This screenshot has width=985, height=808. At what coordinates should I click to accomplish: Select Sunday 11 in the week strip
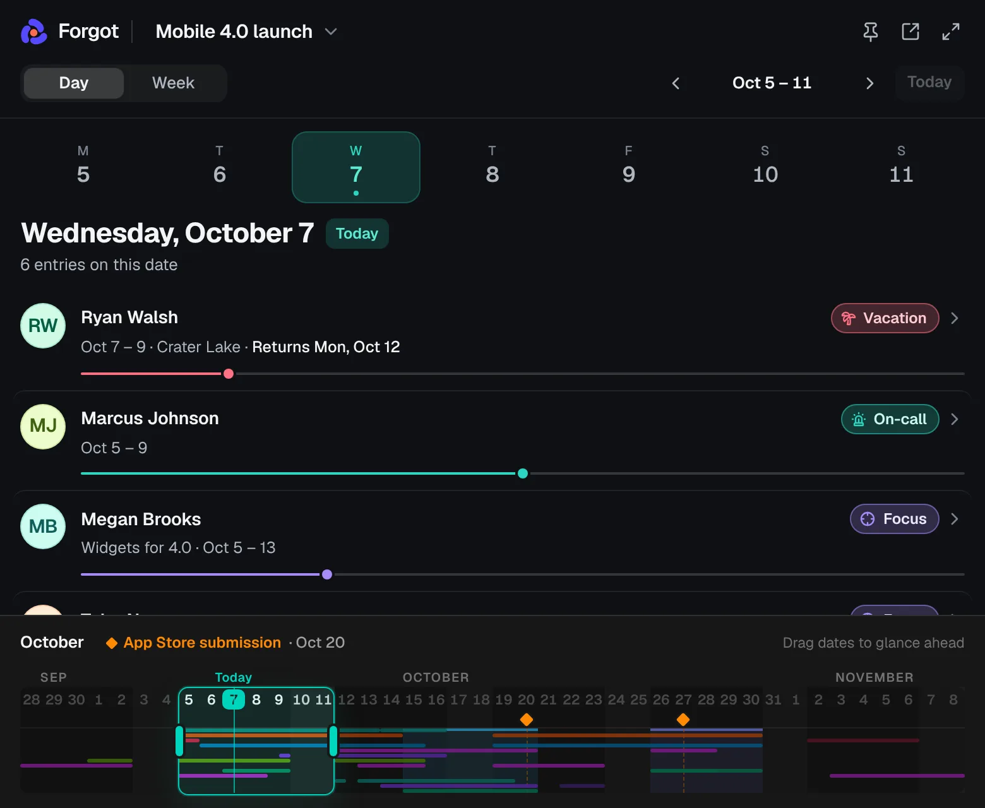902,167
